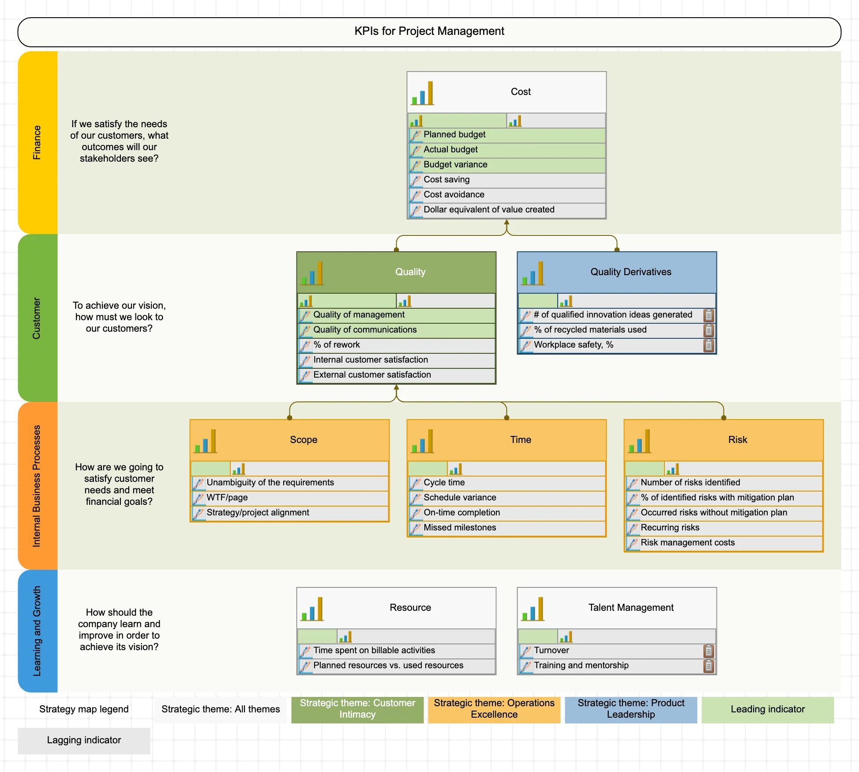
Task: Click the Finance question about stakeholders outcomes
Action: coord(119,141)
